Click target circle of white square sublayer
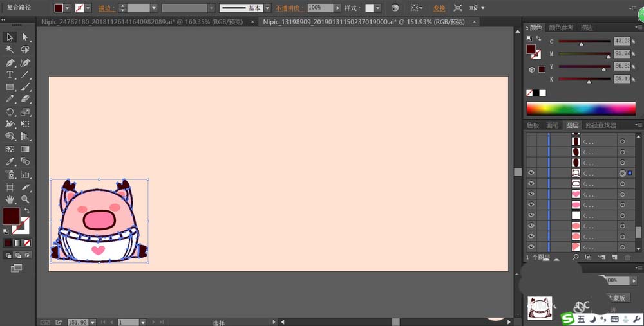Screen dimensions: 644x326 pyautogui.click(x=623, y=215)
